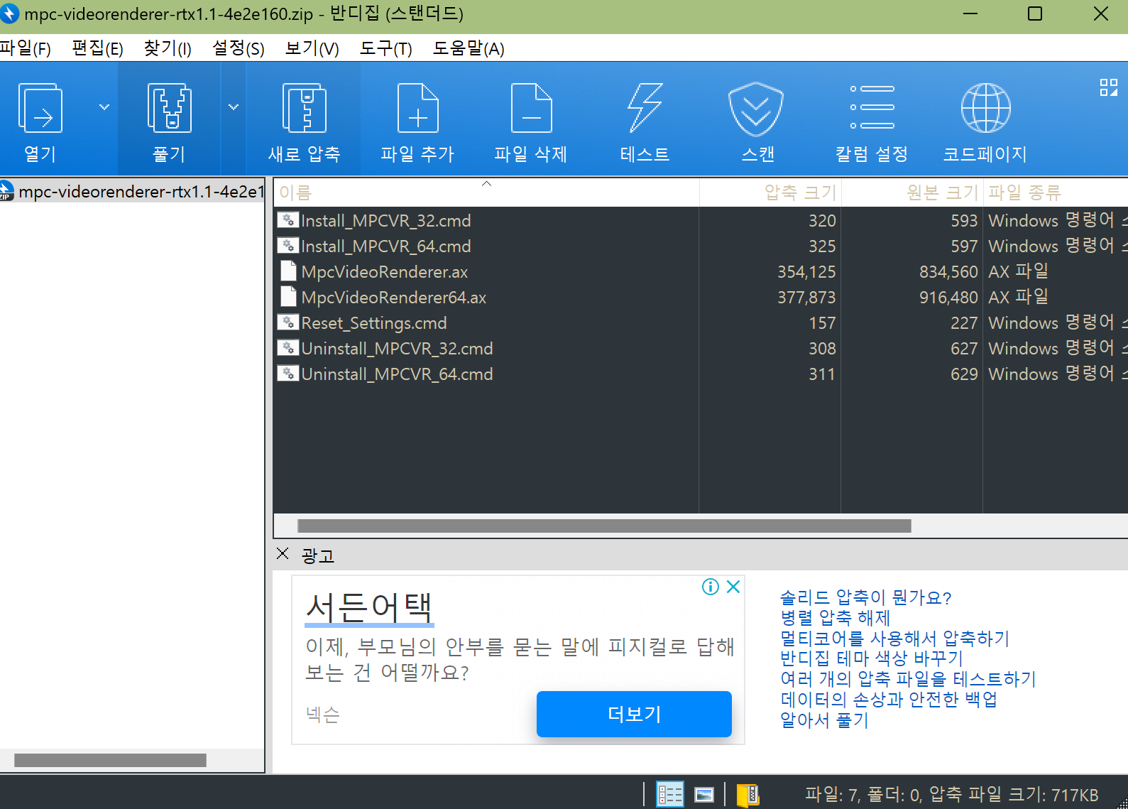Viewport: 1128px width, 809px height.
Task: Click the yellow archive folder status icon
Action: point(748,794)
